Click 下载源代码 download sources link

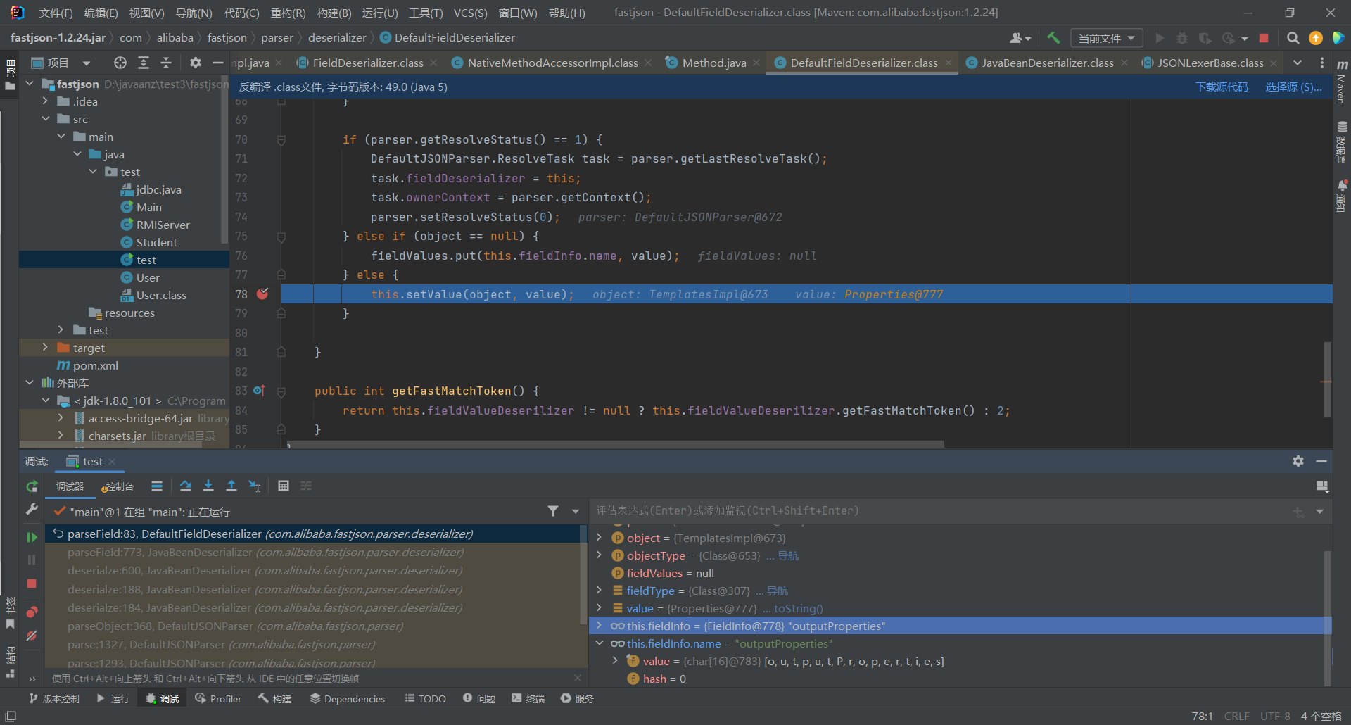click(1222, 87)
